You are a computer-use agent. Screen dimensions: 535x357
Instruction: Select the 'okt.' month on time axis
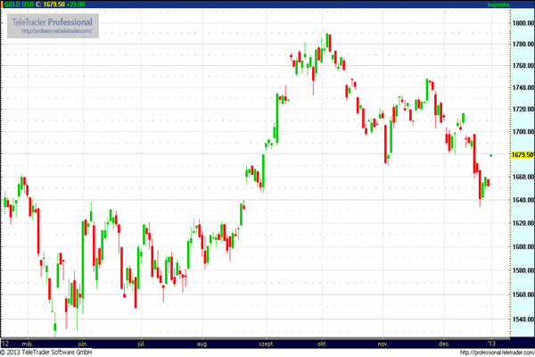point(321,343)
